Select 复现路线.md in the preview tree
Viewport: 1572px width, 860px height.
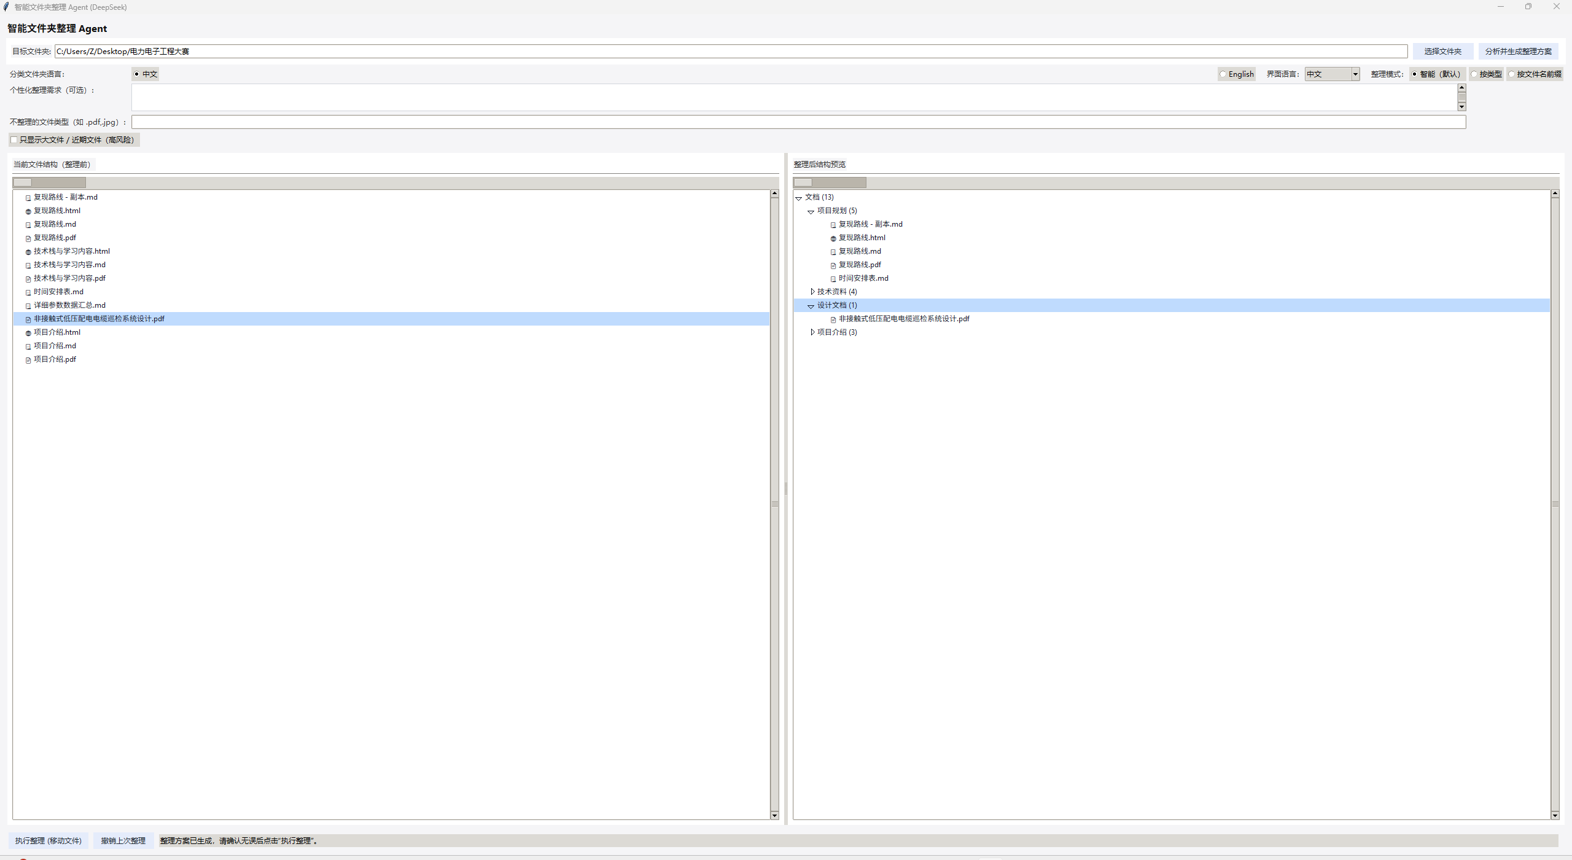coord(860,251)
